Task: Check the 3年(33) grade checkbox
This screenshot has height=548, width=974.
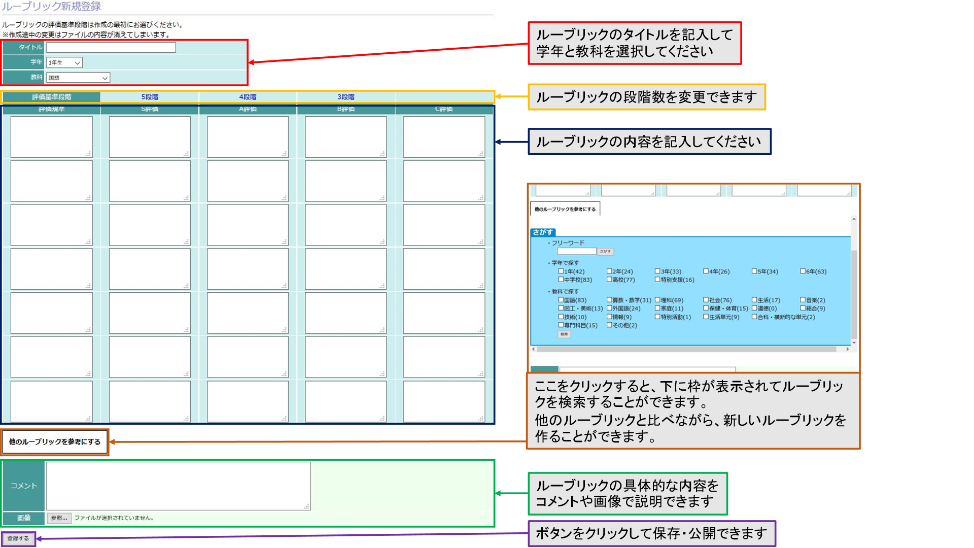Action: (x=657, y=271)
